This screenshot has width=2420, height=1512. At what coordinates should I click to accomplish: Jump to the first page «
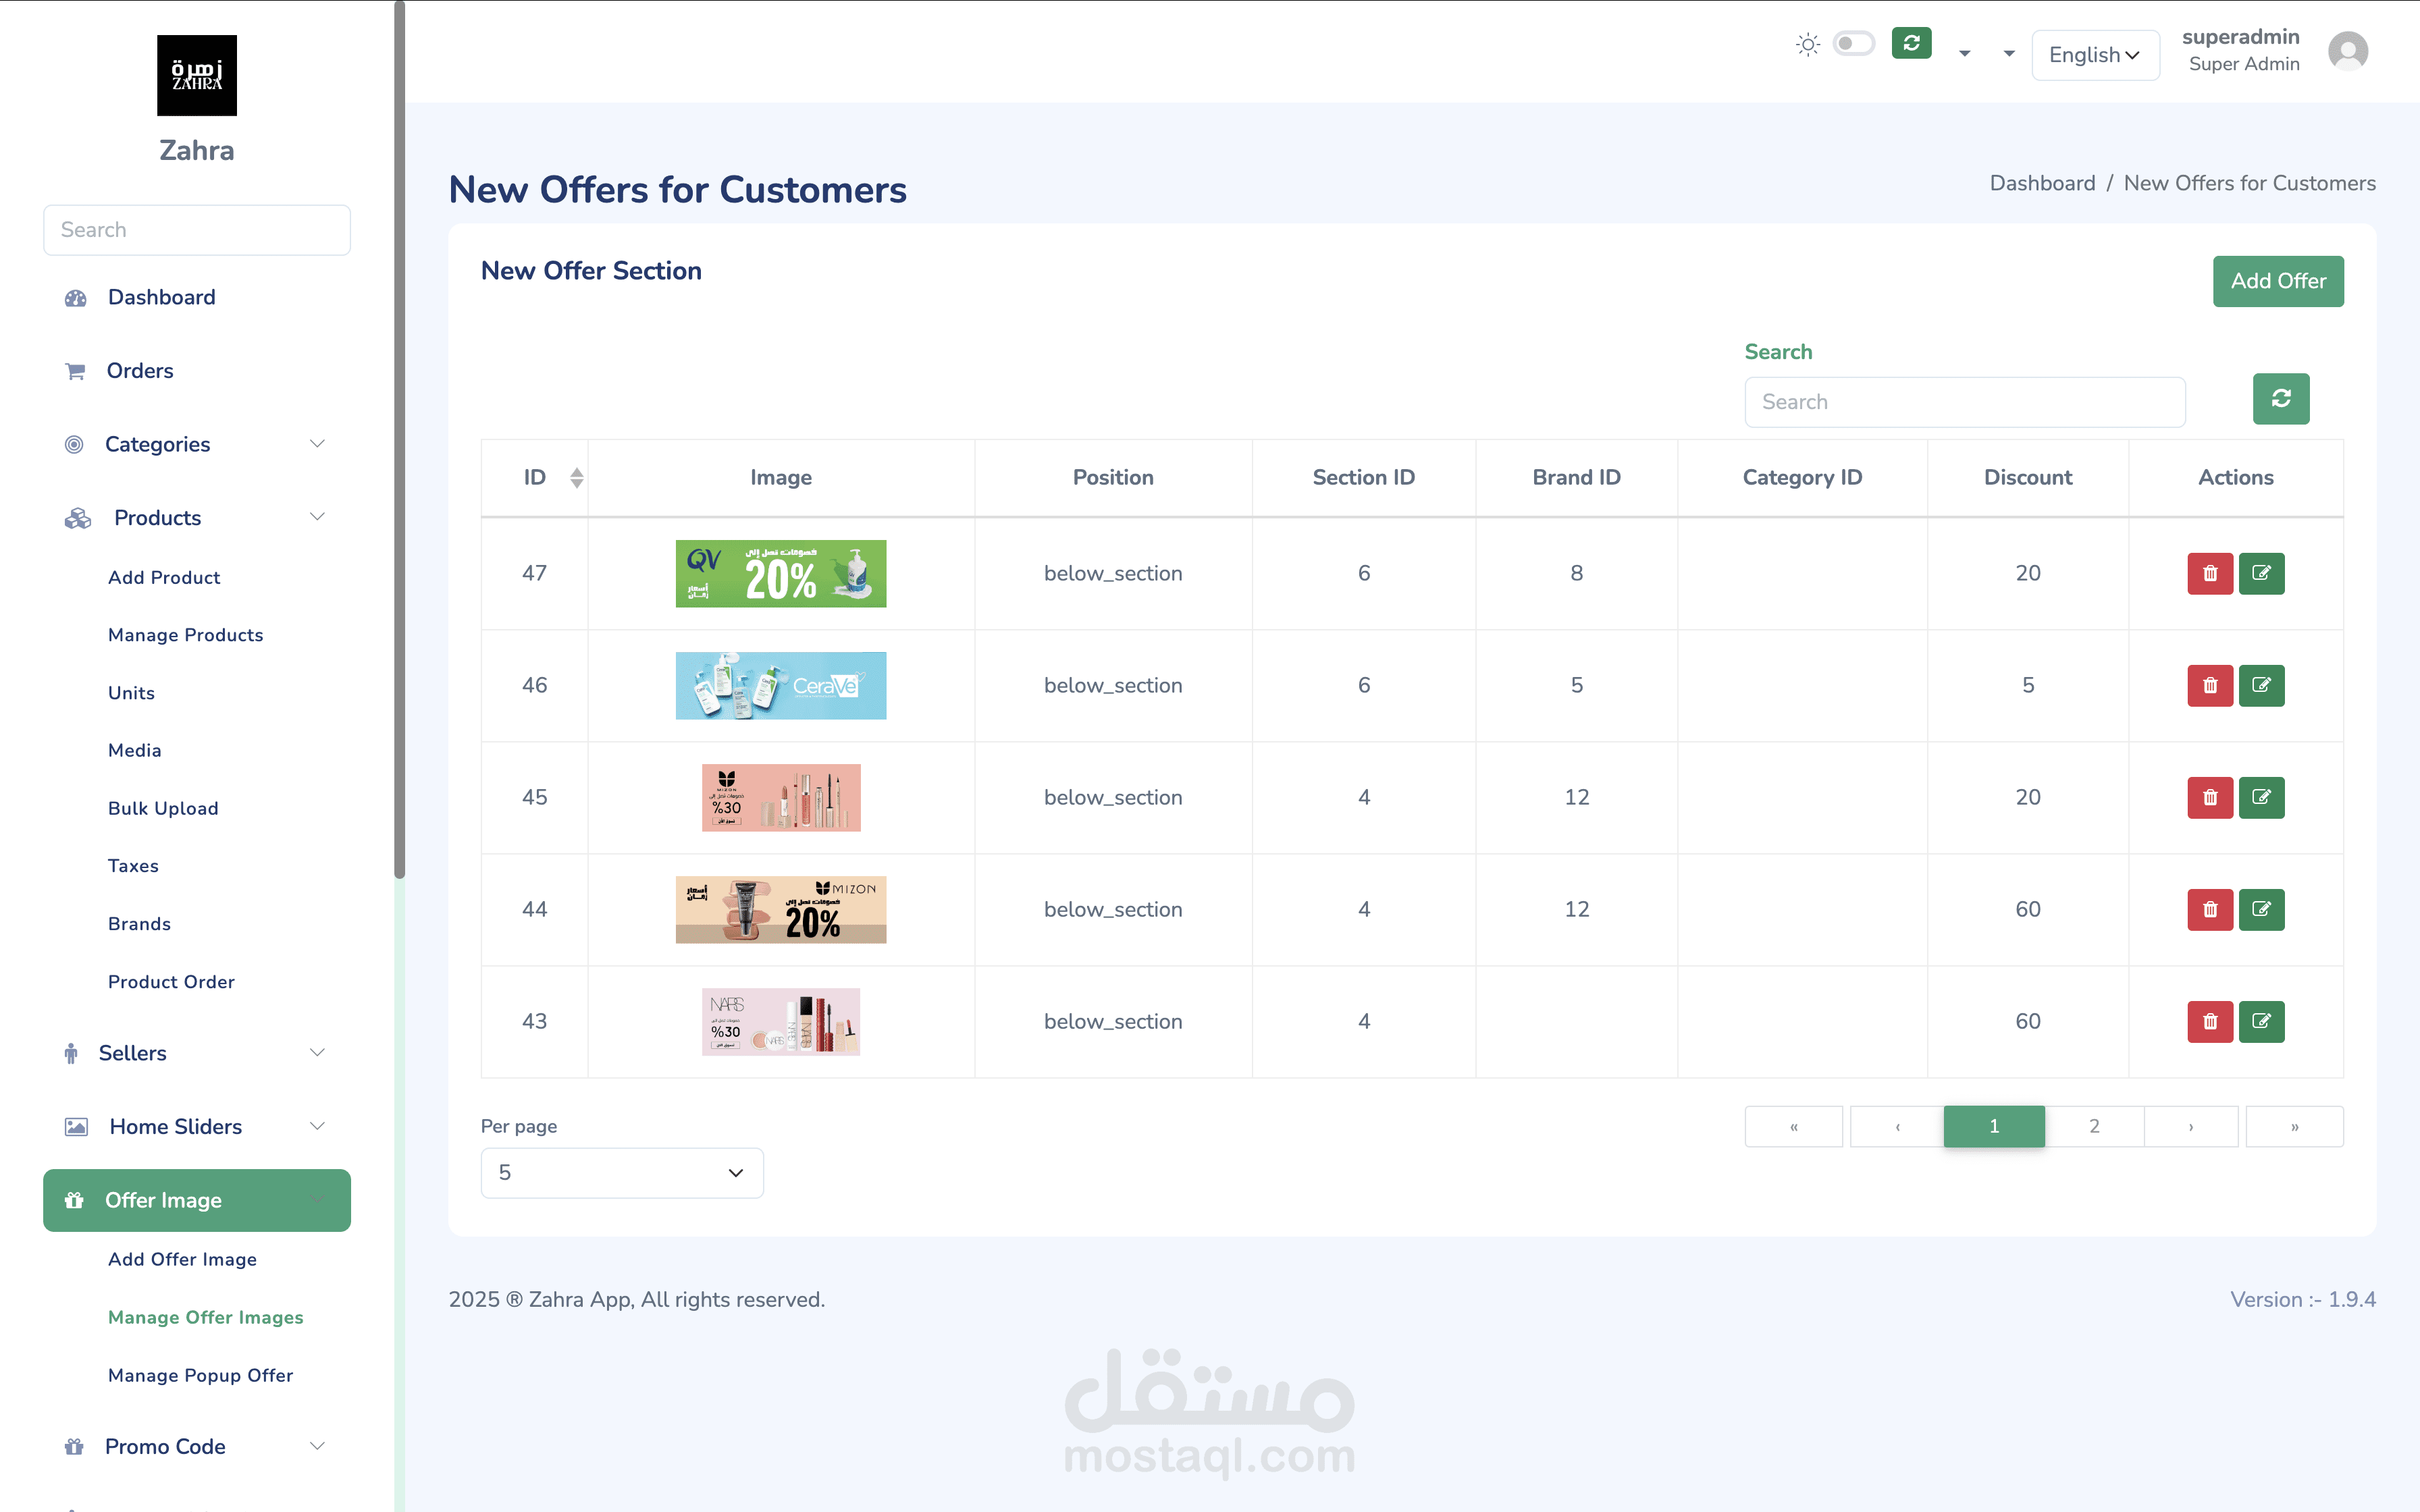1794,1126
